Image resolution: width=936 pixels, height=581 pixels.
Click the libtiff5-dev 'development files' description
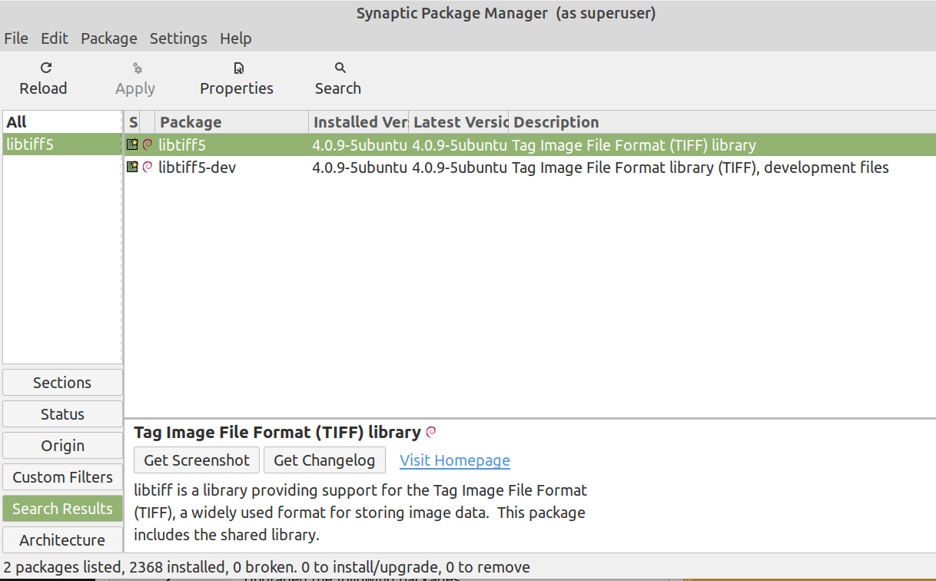(x=700, y=167)
